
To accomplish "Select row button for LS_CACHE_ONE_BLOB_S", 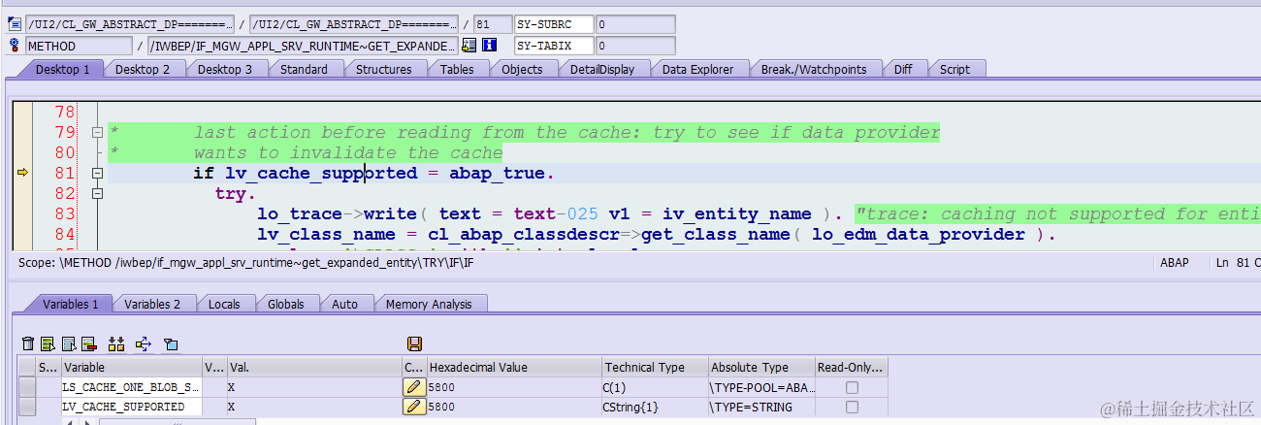I will tap(27, 387).
